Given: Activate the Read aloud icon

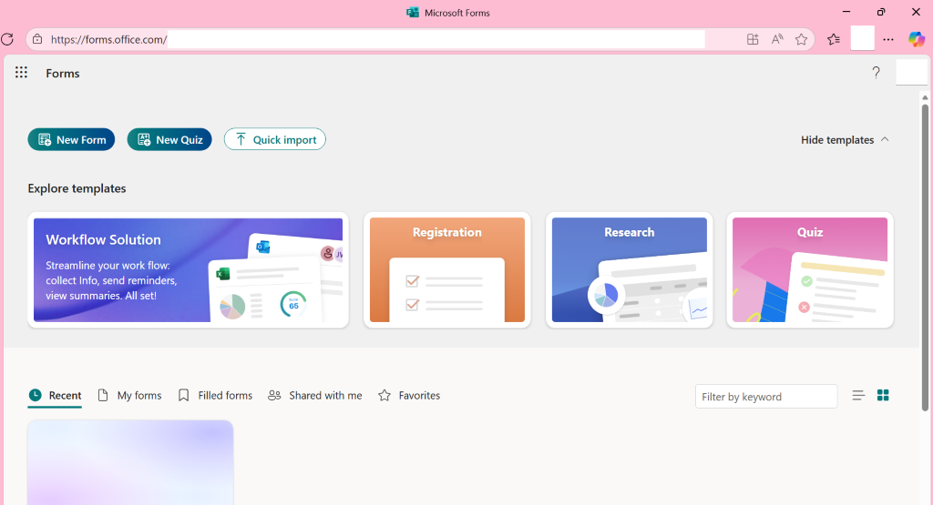Looking at the screenshot, I should click(777, 40).
